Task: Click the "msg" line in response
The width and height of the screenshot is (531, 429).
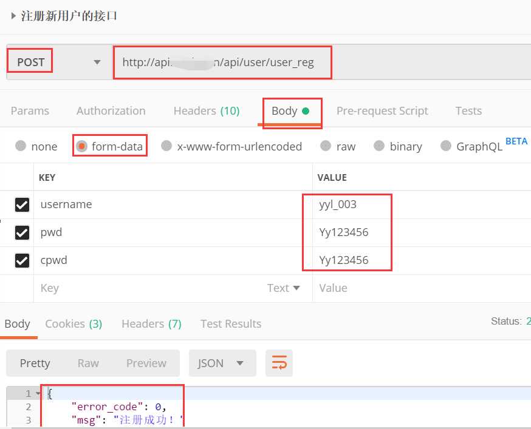Action: pos(128,421)
